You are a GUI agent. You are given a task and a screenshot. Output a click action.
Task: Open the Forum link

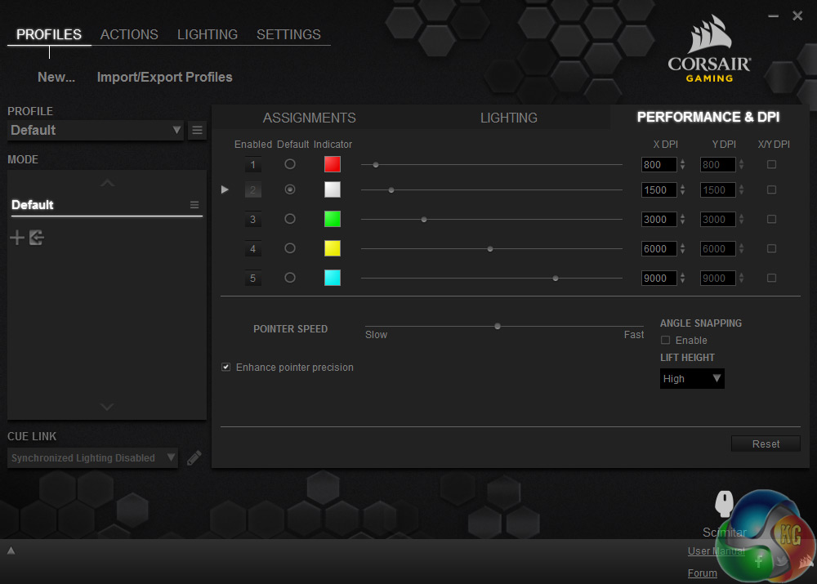(702, 573)
